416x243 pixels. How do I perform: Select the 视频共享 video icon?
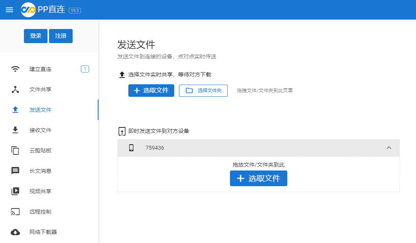tap(15, 191)
